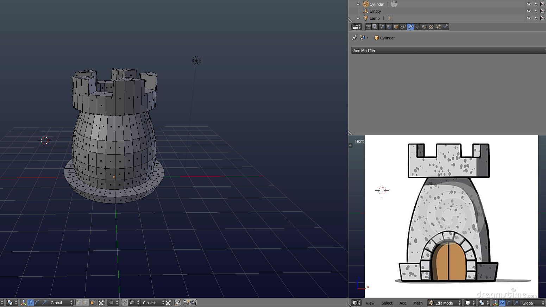Open the Mesh menu in the image viewport header
The height and width of the screenshot is (307, 546).
pos(418,302)
